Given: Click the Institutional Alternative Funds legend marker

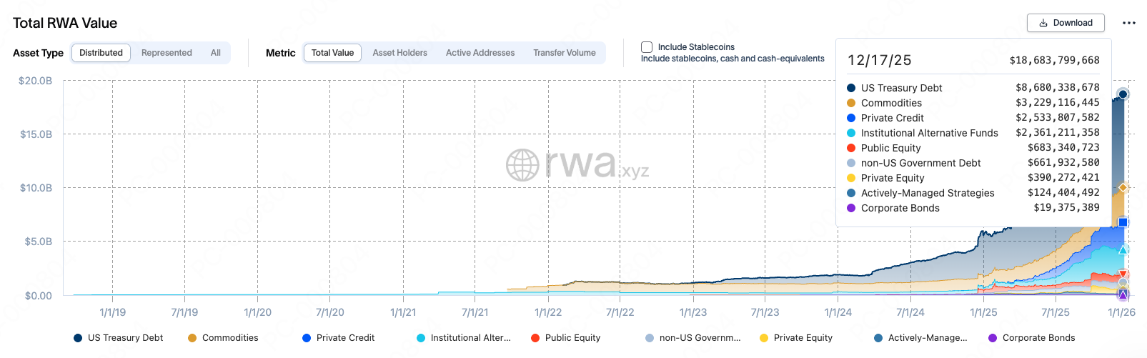Looking at the screenshot, I should [421, 338].
